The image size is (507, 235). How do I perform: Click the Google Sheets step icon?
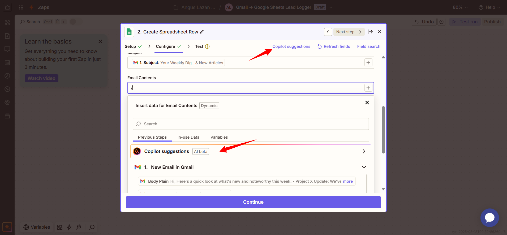(x=129, y=32)
